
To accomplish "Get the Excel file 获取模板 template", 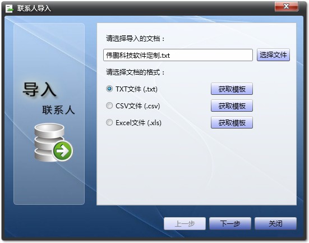I will [232, 122].
